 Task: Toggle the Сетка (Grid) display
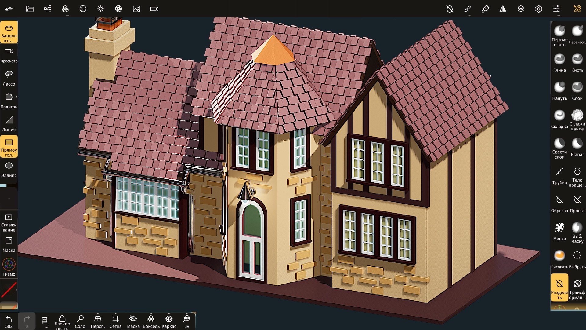point(115,321)
